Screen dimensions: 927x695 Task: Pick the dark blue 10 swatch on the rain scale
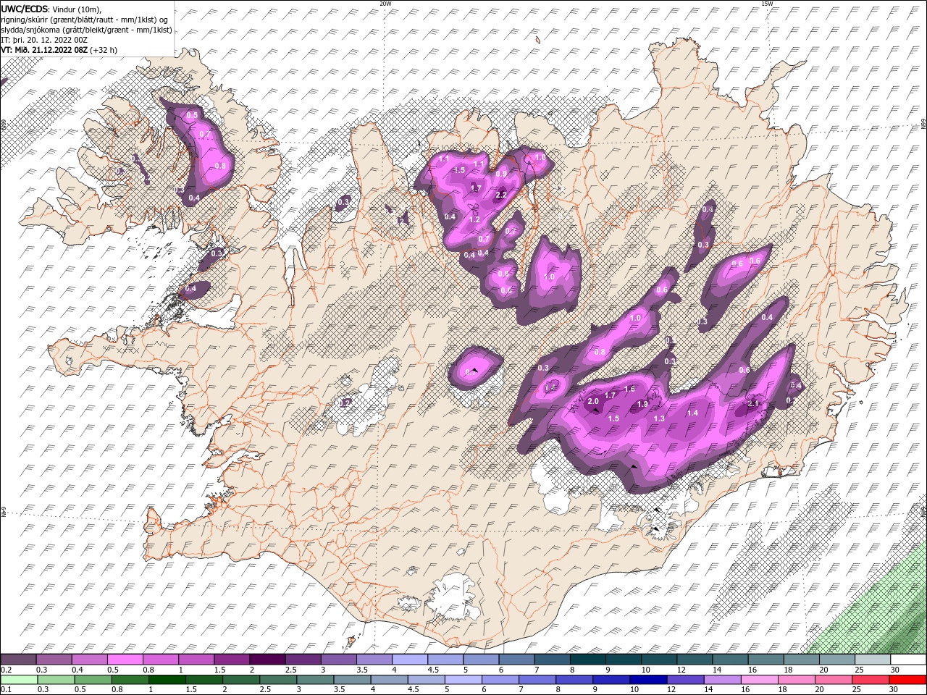pyautogui.click(x=647, y=680)
